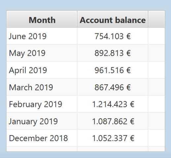Select the April 2019 month cell
Screen dimensions: 171x158
42,70
